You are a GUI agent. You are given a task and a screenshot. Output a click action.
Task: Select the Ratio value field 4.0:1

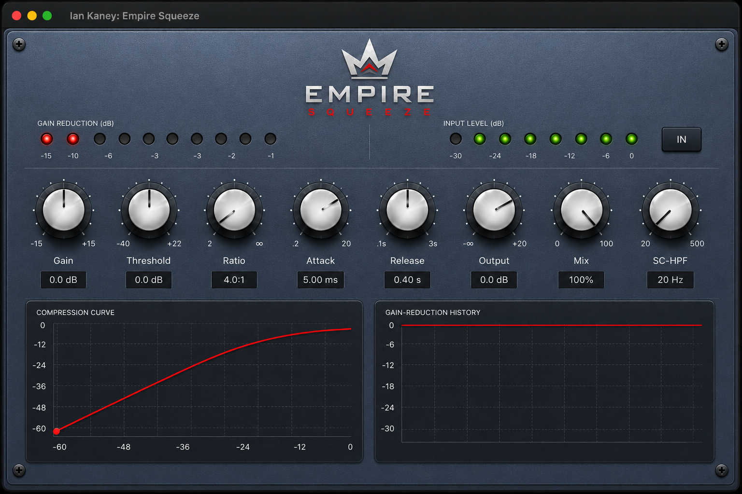click(234, 280)
